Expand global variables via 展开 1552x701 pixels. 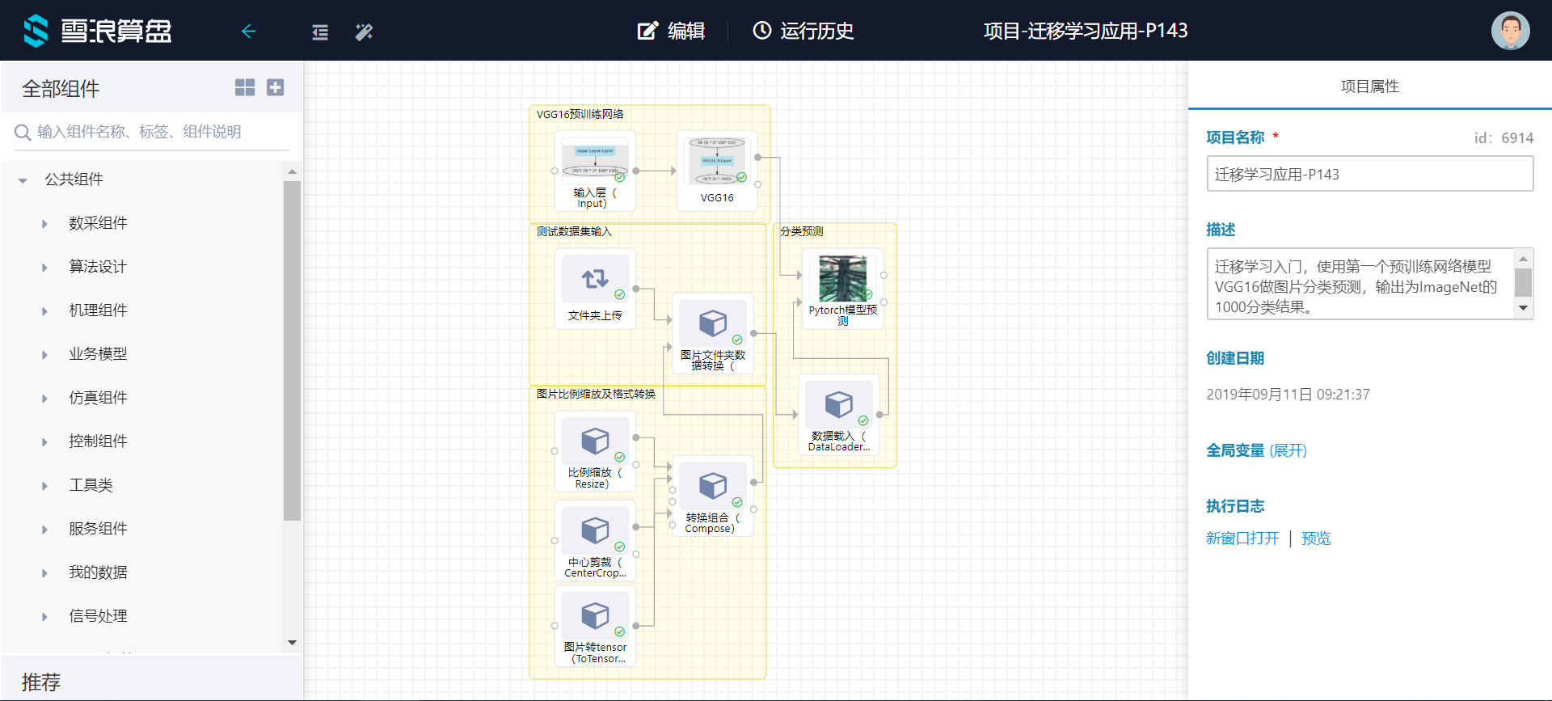tap(1288, 450)
